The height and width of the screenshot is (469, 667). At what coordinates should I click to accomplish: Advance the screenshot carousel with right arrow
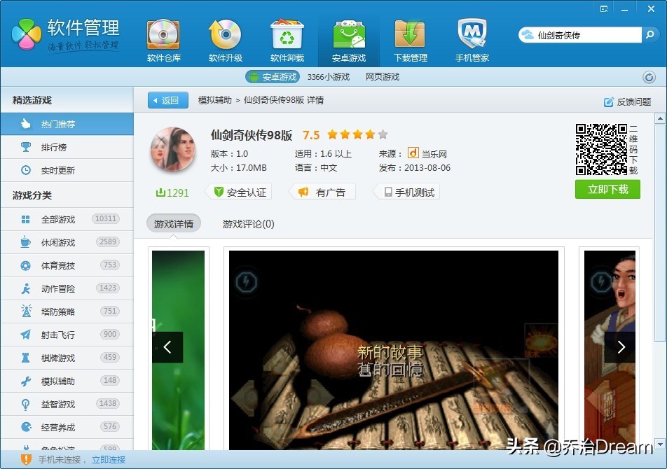pyautogui.click(x=621, y=346)
